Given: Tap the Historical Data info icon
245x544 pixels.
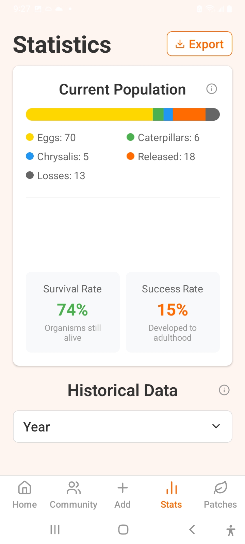Looking at the screenshot, I should (224, 390).
